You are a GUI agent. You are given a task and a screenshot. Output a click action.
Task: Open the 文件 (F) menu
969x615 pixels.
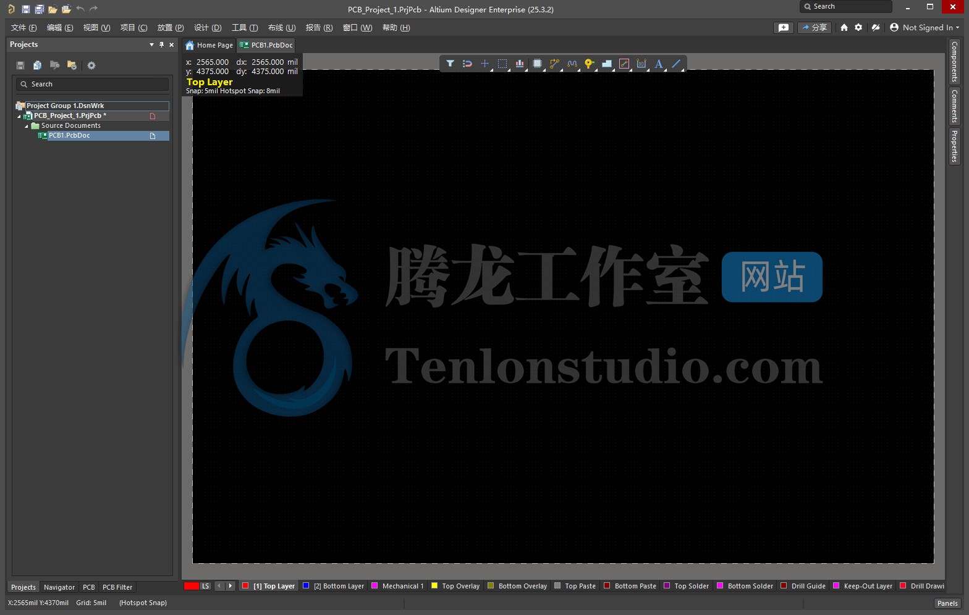tap(23, 28)
